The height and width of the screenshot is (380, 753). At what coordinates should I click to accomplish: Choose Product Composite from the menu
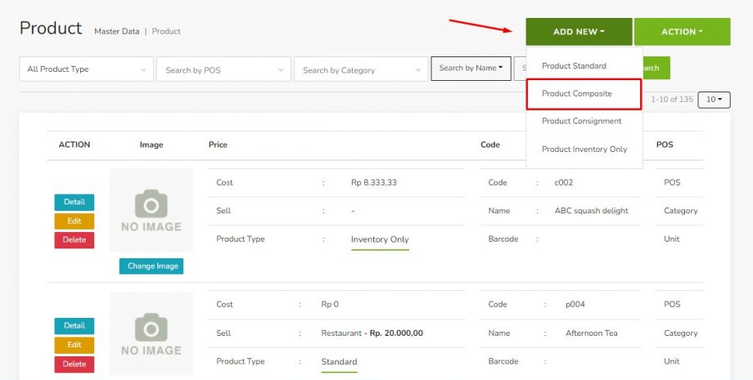point(584,94)
